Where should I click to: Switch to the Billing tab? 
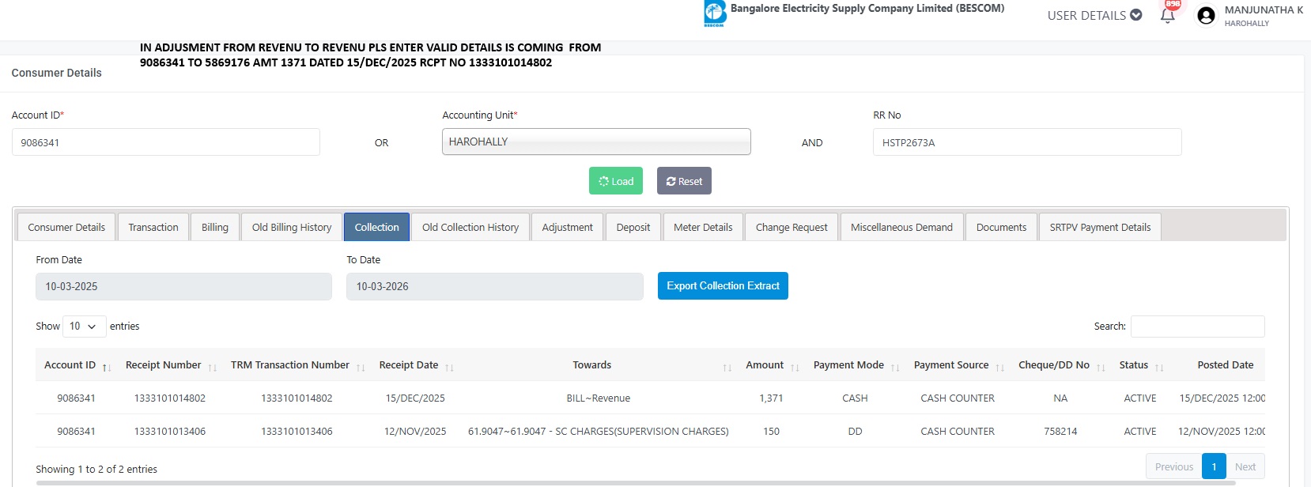(x=215, y=227)
